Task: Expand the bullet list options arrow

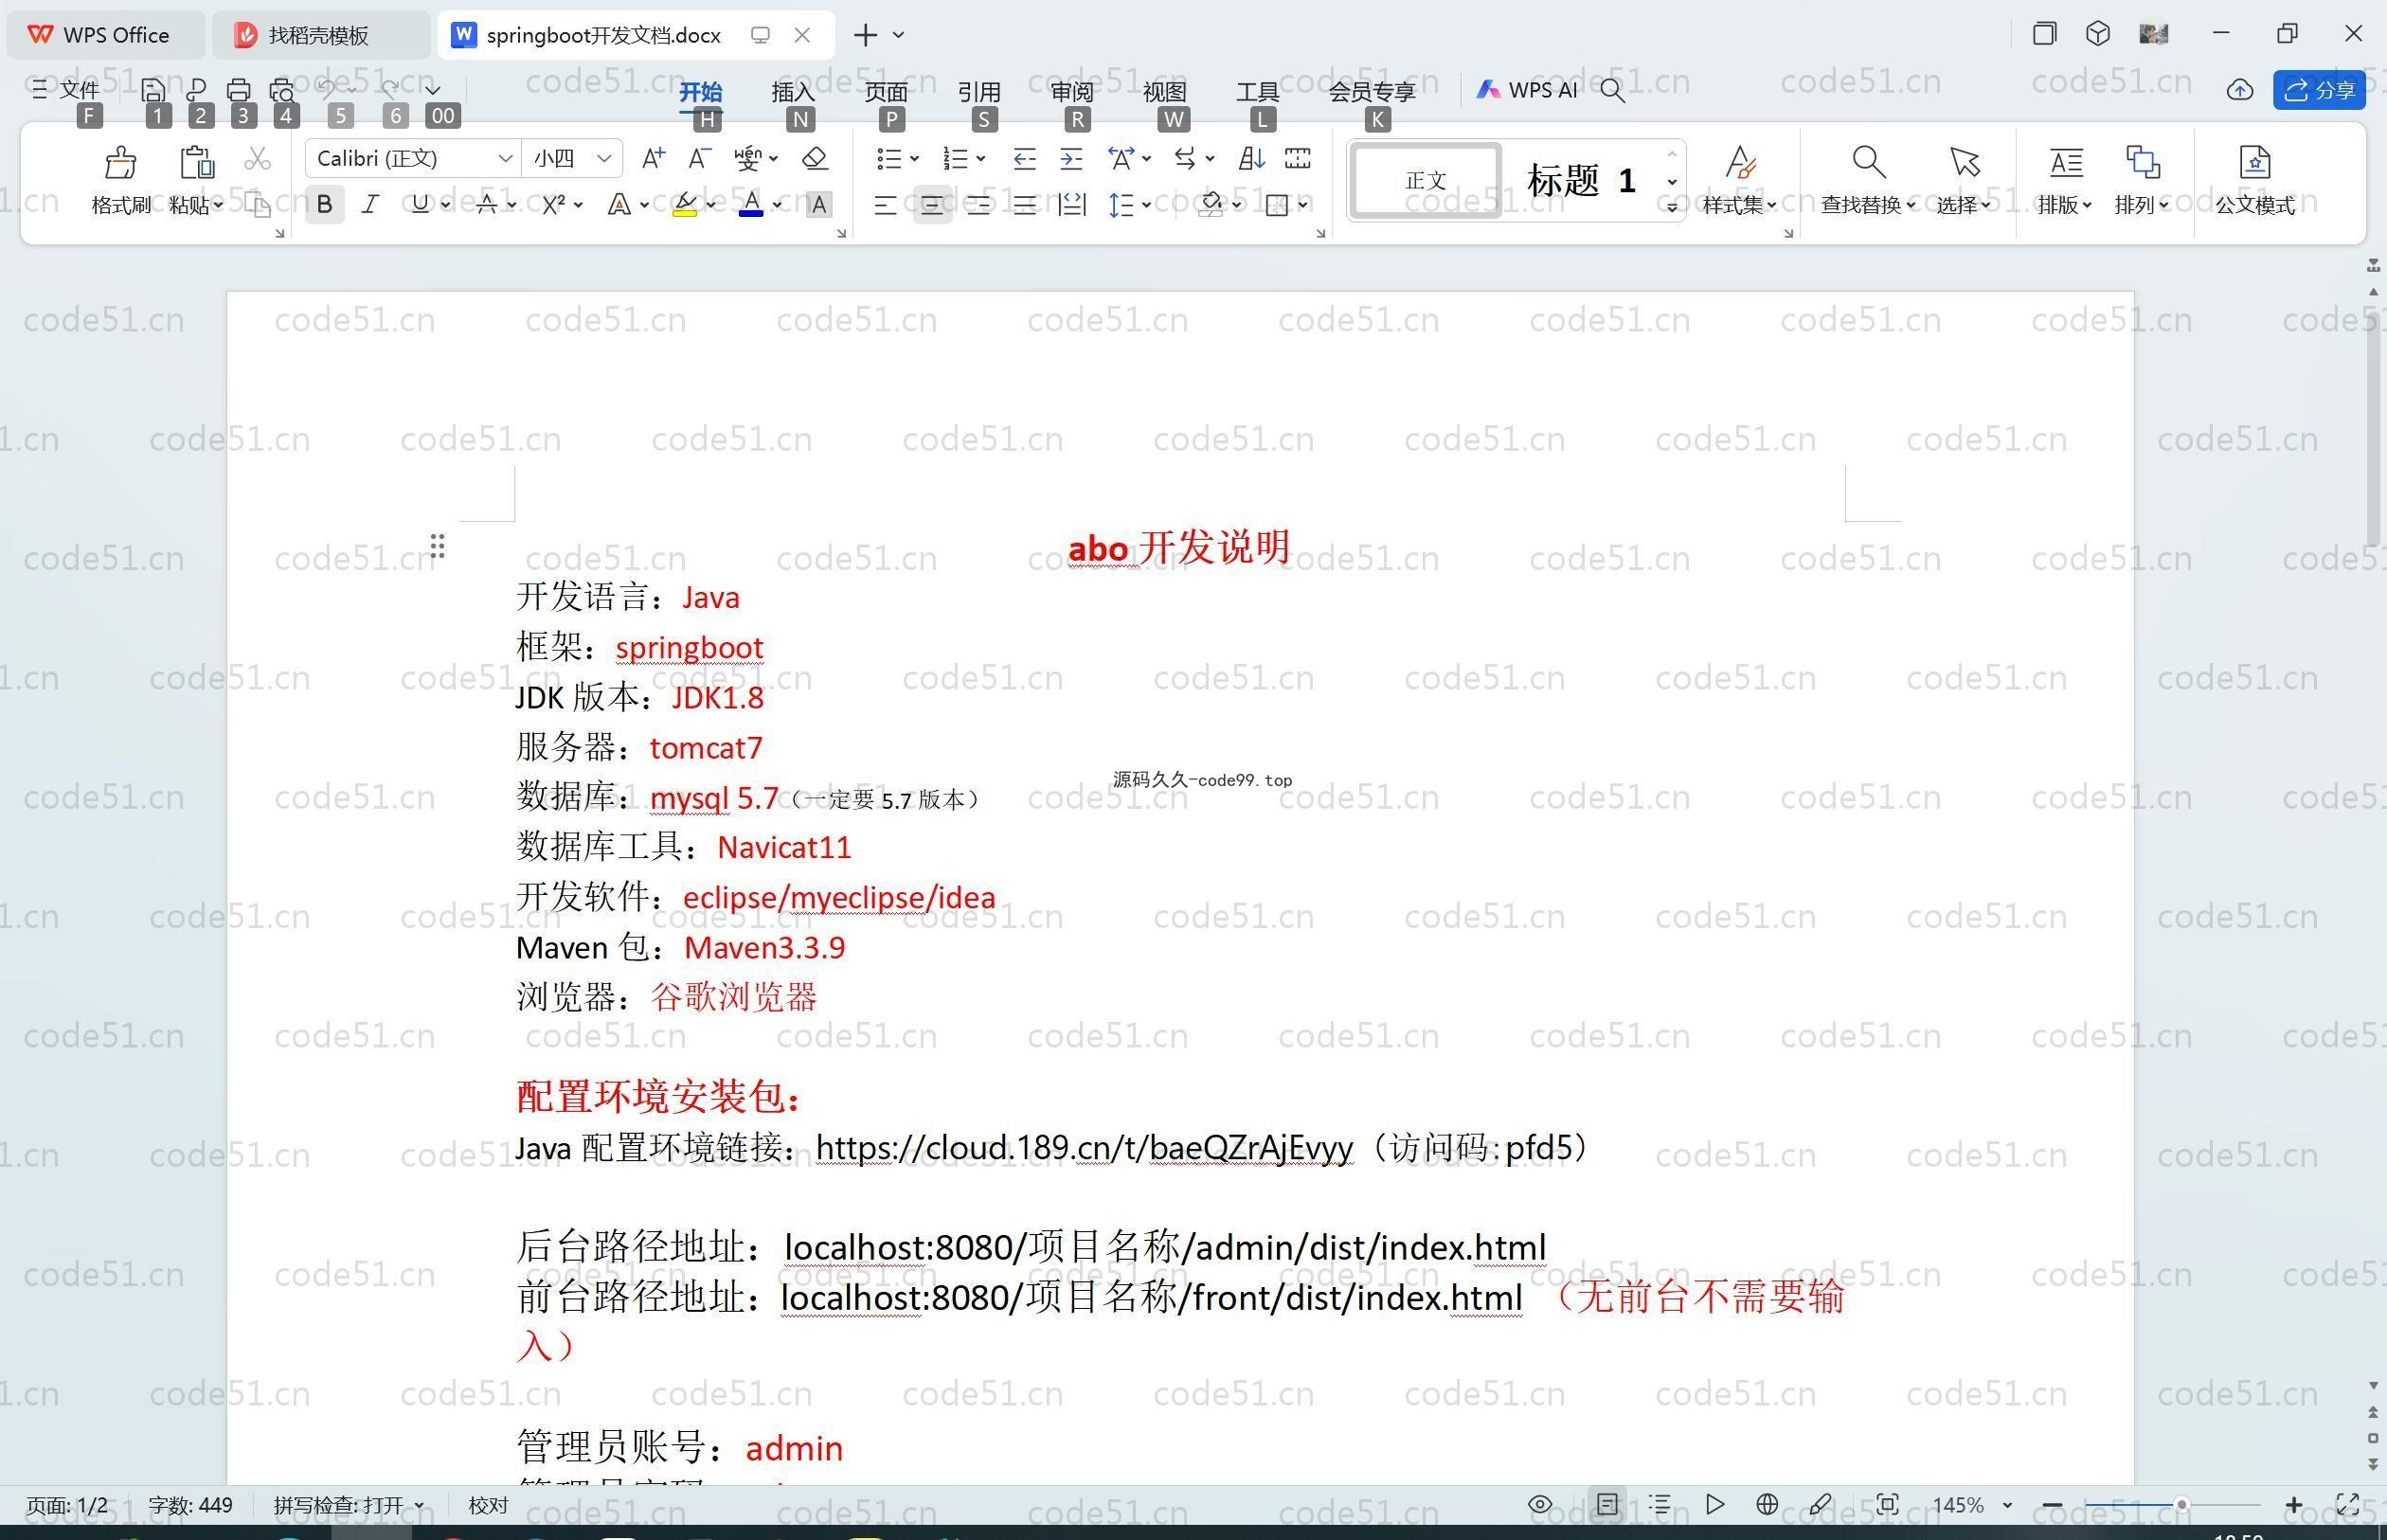Action: pyautogui.click(x=914, y=158)
